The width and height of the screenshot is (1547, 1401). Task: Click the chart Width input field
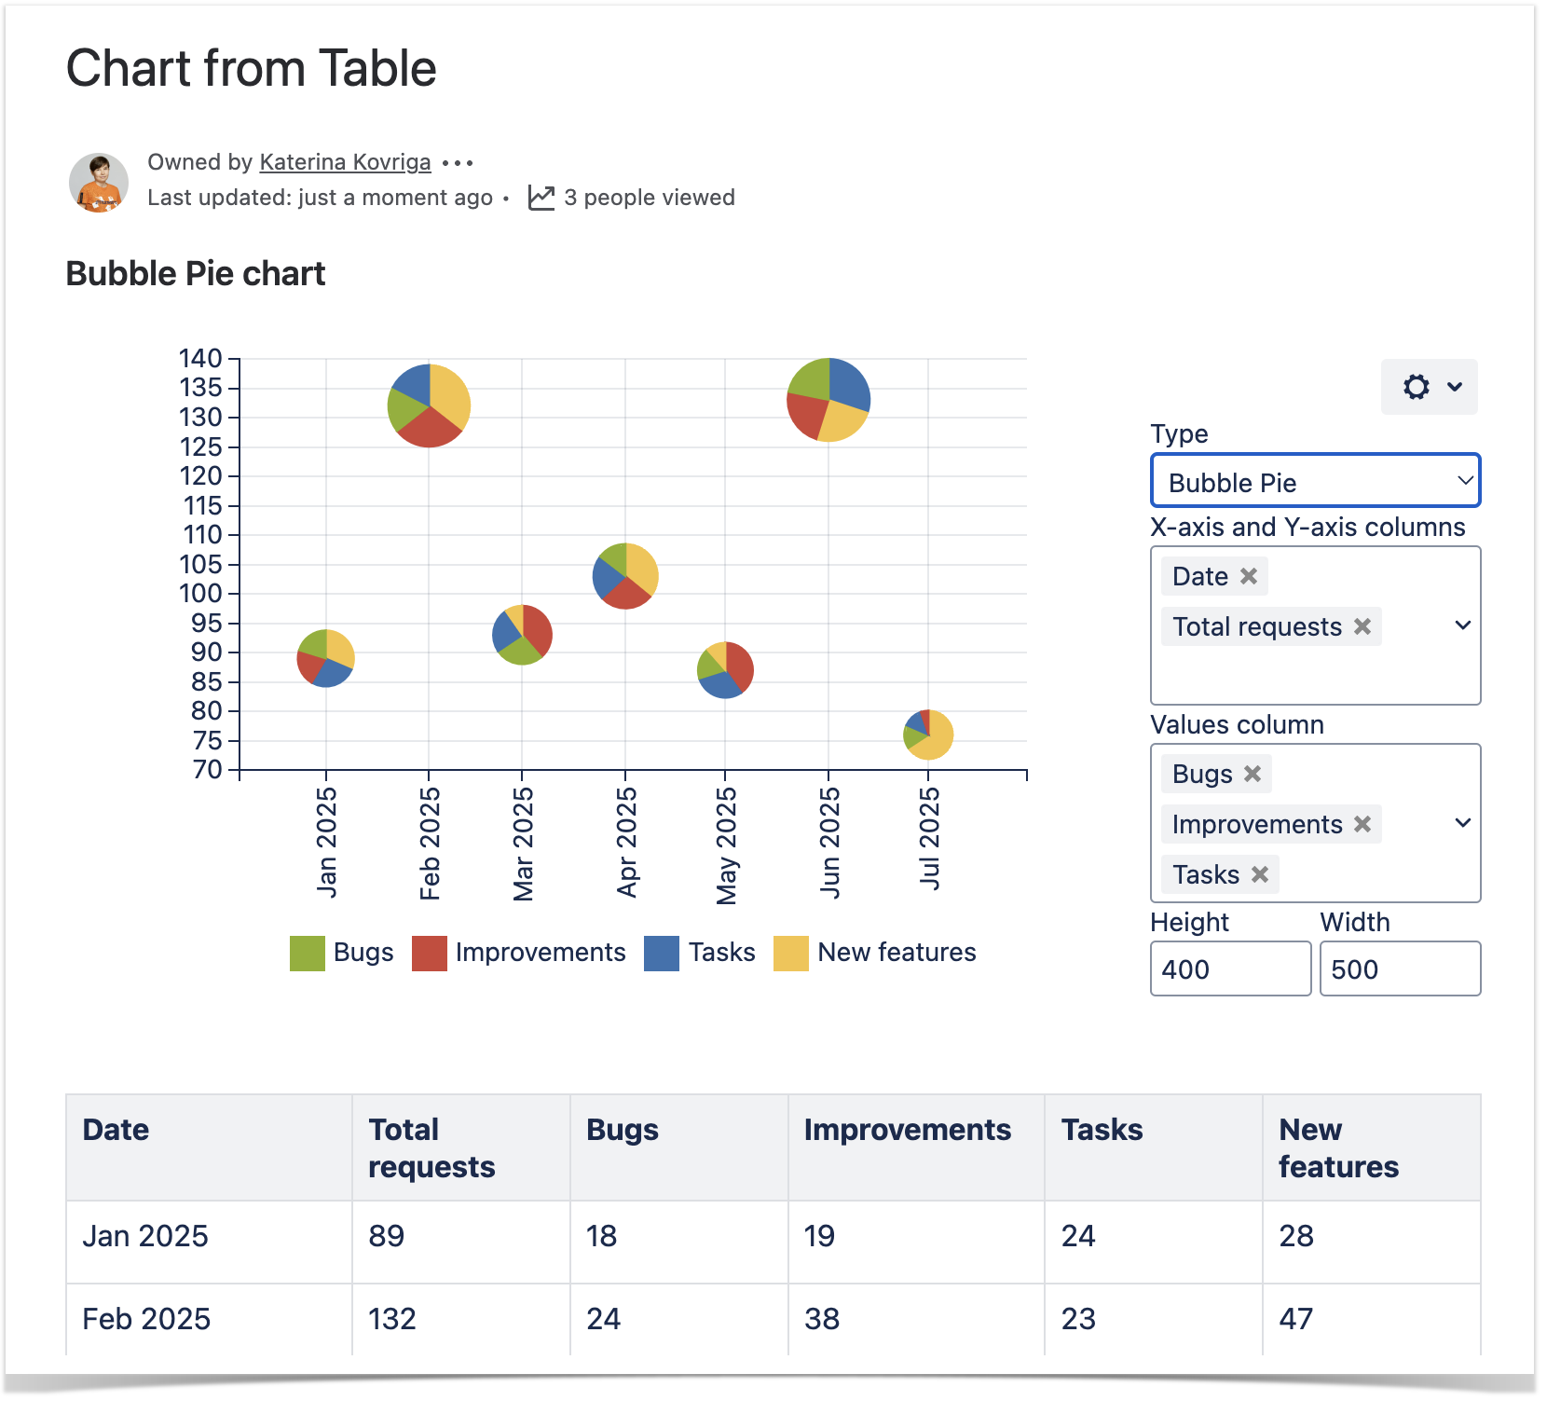pos(1399,969)
